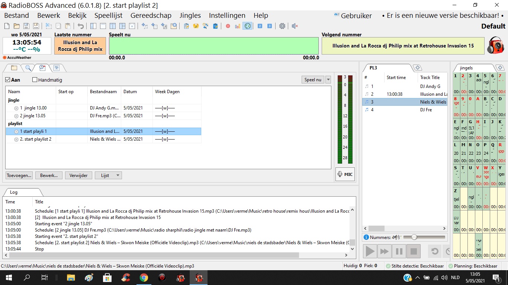Screen dimensions: 508x285
Task: Open the Gereedschap menu
Action: point(151,16)
